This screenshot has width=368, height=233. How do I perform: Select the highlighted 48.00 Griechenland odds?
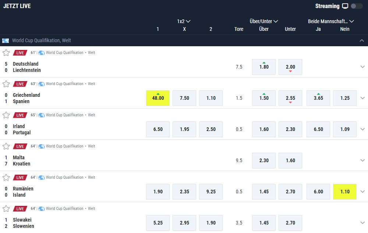point(158,98)
